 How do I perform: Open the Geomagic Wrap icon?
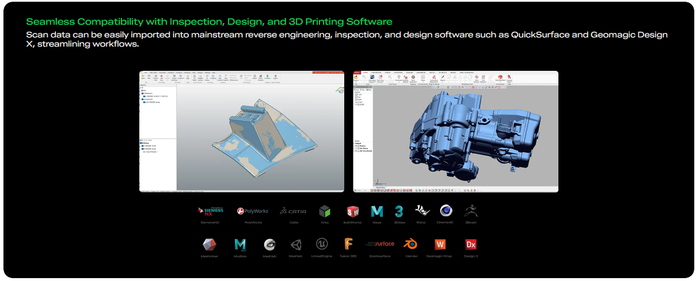pyautogui.click(x=439, y=244)
